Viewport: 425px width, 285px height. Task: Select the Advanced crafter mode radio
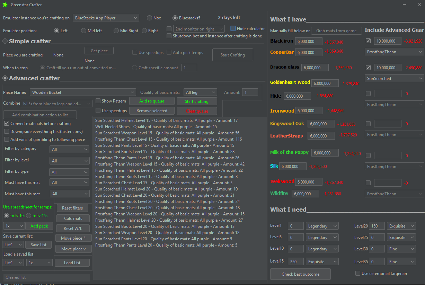click(x=5, y=78)
